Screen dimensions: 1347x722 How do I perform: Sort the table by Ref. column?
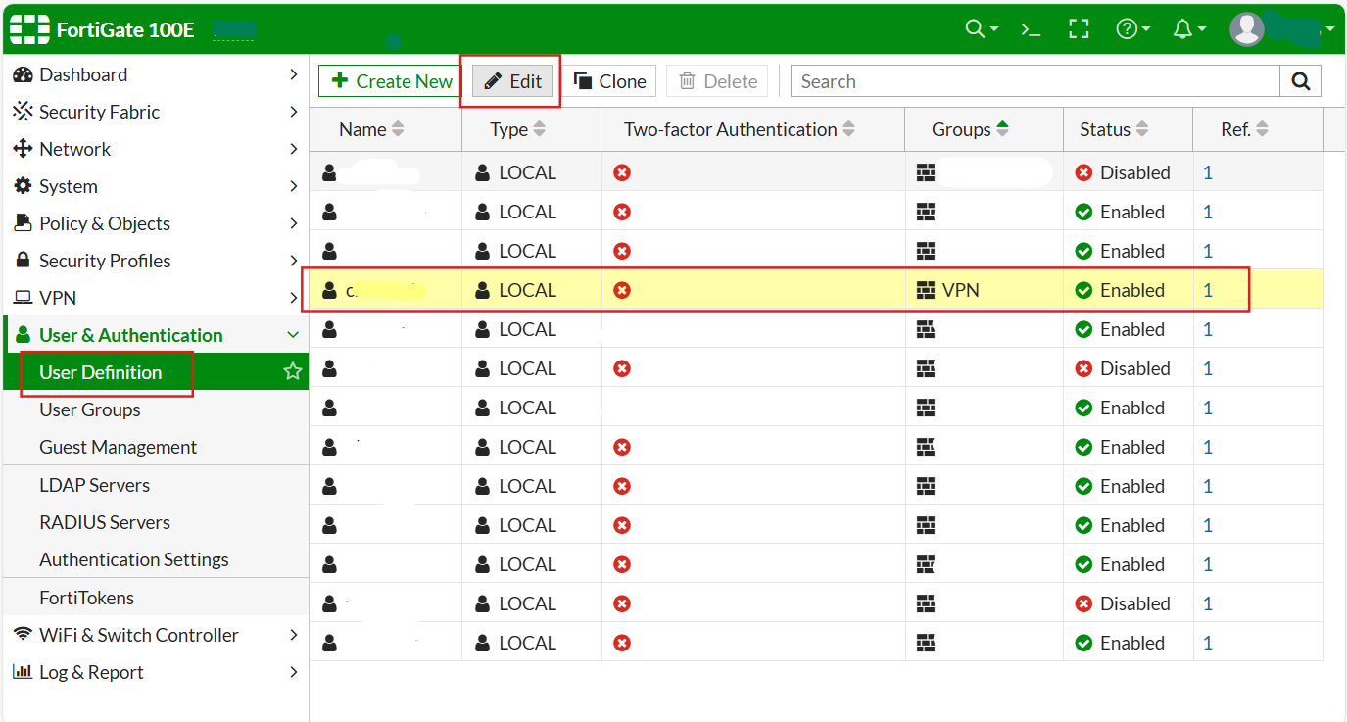[1262, 129]
